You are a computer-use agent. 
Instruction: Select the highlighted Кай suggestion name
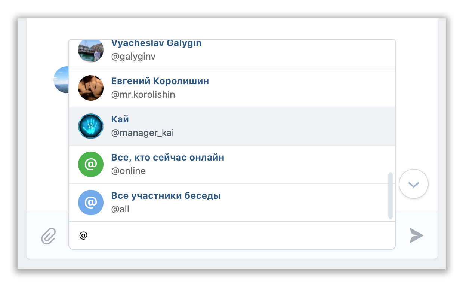pyautogui.click(x=120, y=119)
